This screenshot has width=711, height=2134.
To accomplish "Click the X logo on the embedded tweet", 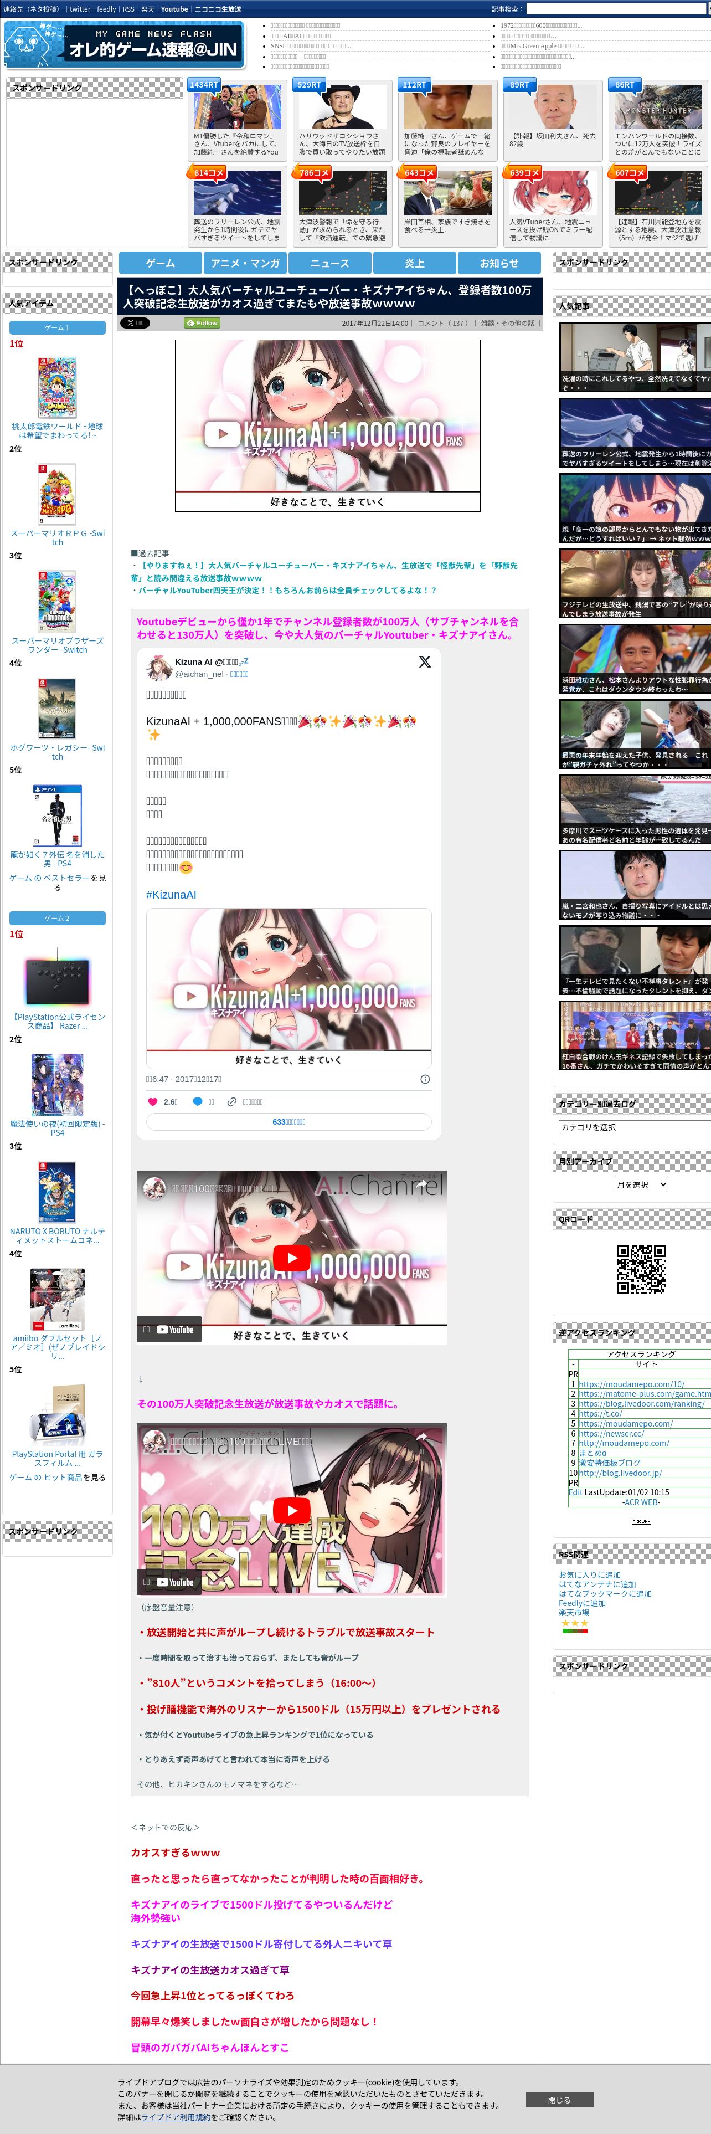I will coord(425,661).
